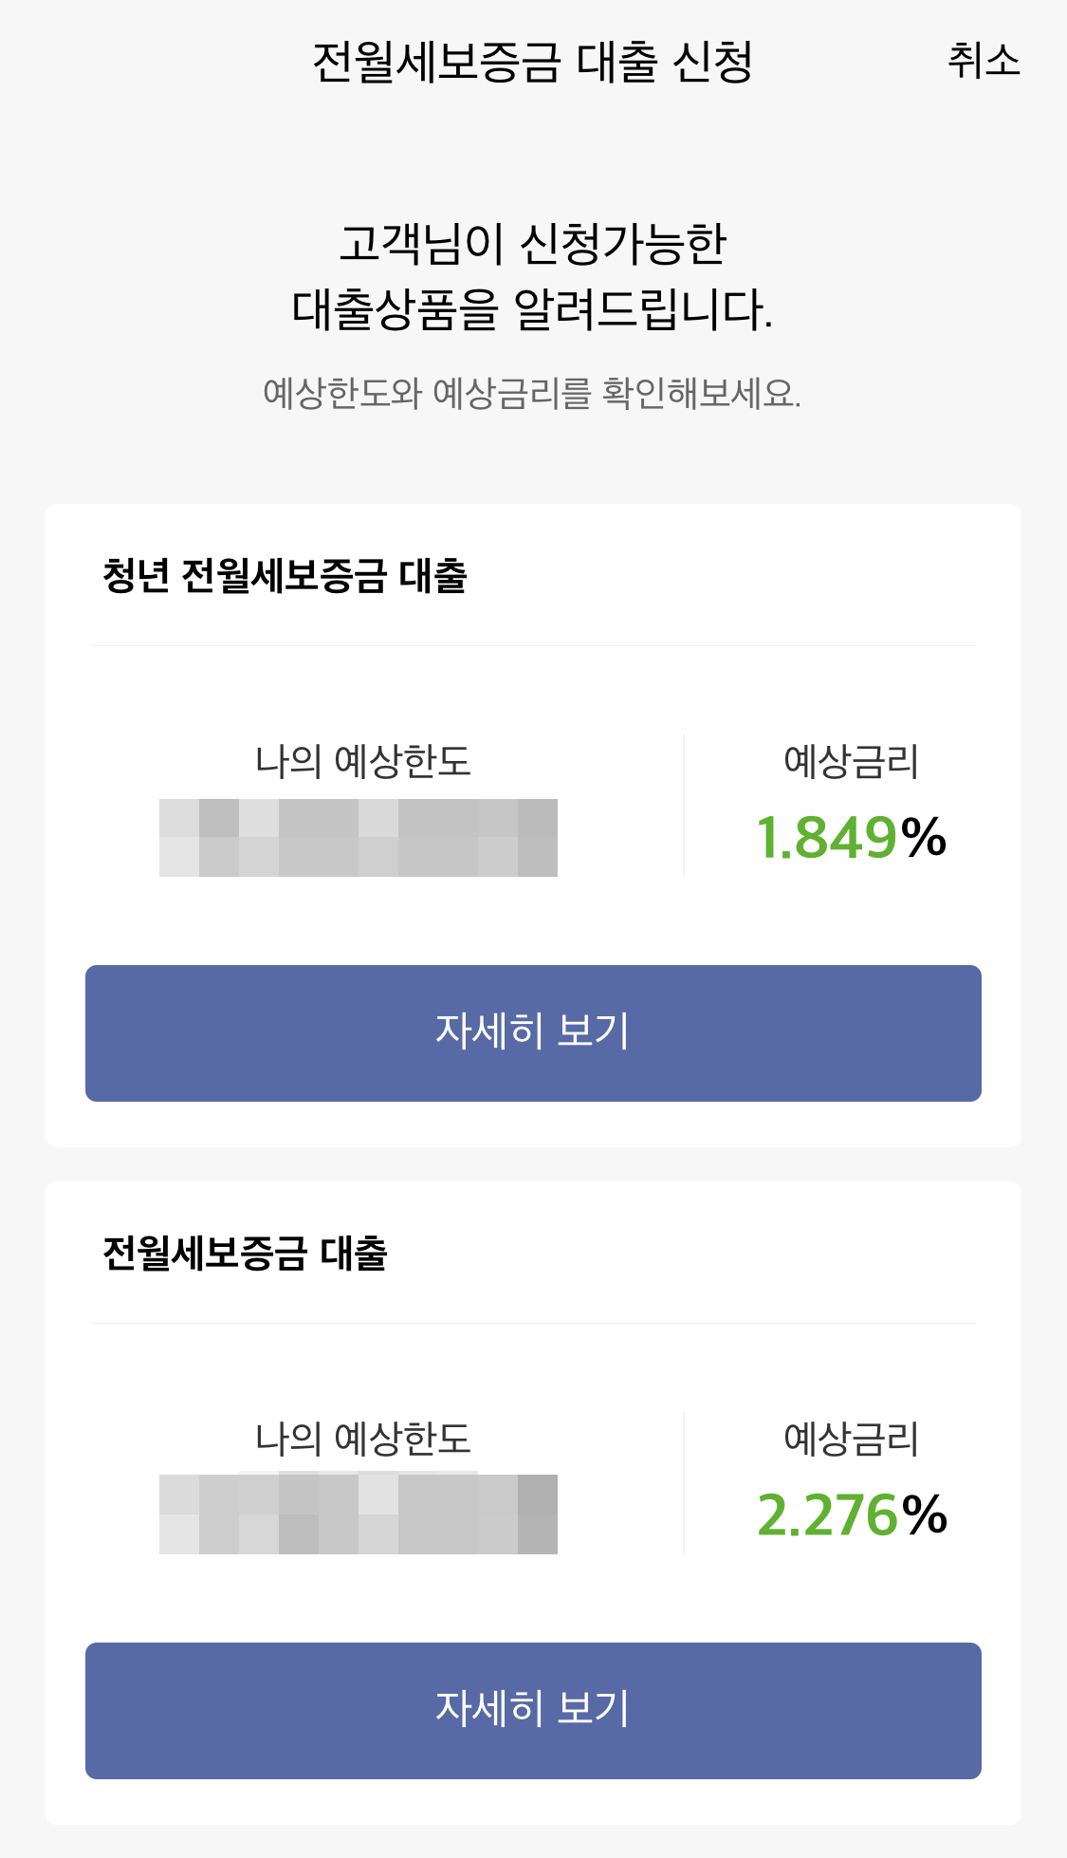Click the 2.276% expected interest rate
Image resolution: width=1067 pixels, height=1858 pixels.
click(851, 1514)
